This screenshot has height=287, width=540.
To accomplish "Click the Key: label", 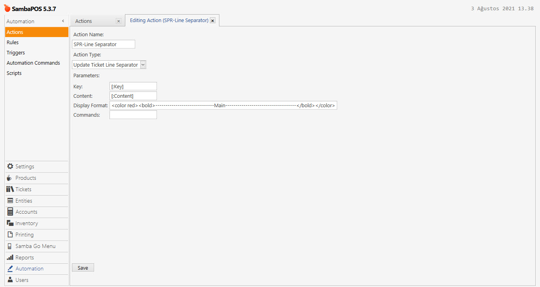I will (x=78, y=86).
